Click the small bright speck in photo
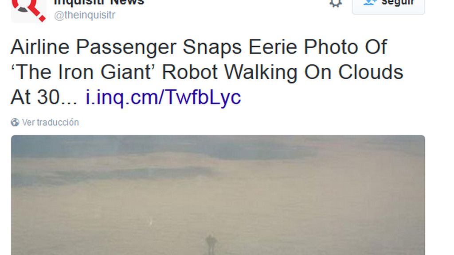Viewport: 454px width, 255px height. pos(151,222)
